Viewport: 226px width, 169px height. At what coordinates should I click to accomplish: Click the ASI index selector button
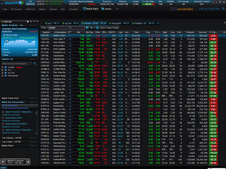[30, 1]
